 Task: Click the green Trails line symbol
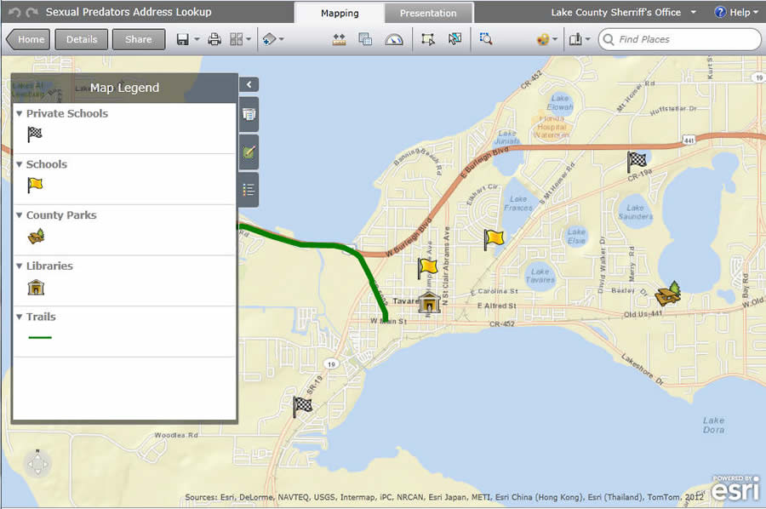coord(37,338)
